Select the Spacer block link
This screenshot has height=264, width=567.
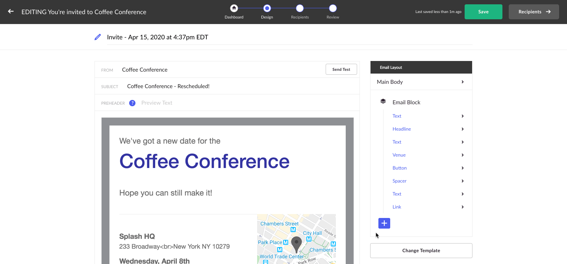click(x=399, y=181)
